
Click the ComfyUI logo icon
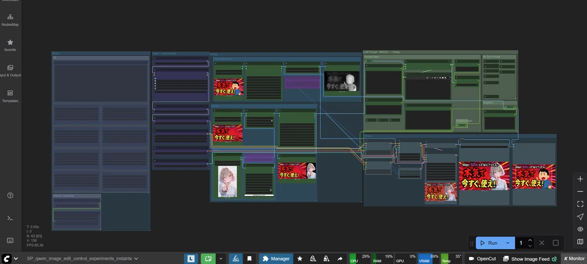7,259
